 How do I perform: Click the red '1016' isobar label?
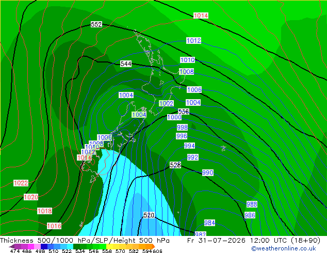pos(54,226)
